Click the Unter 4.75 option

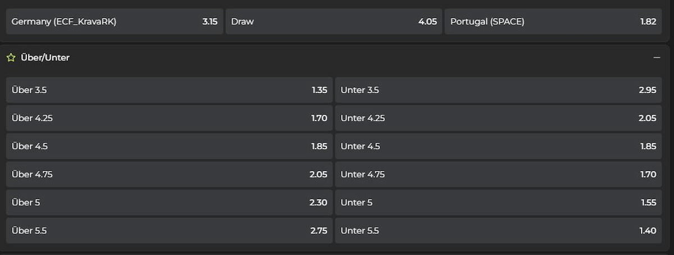(498, 174)
